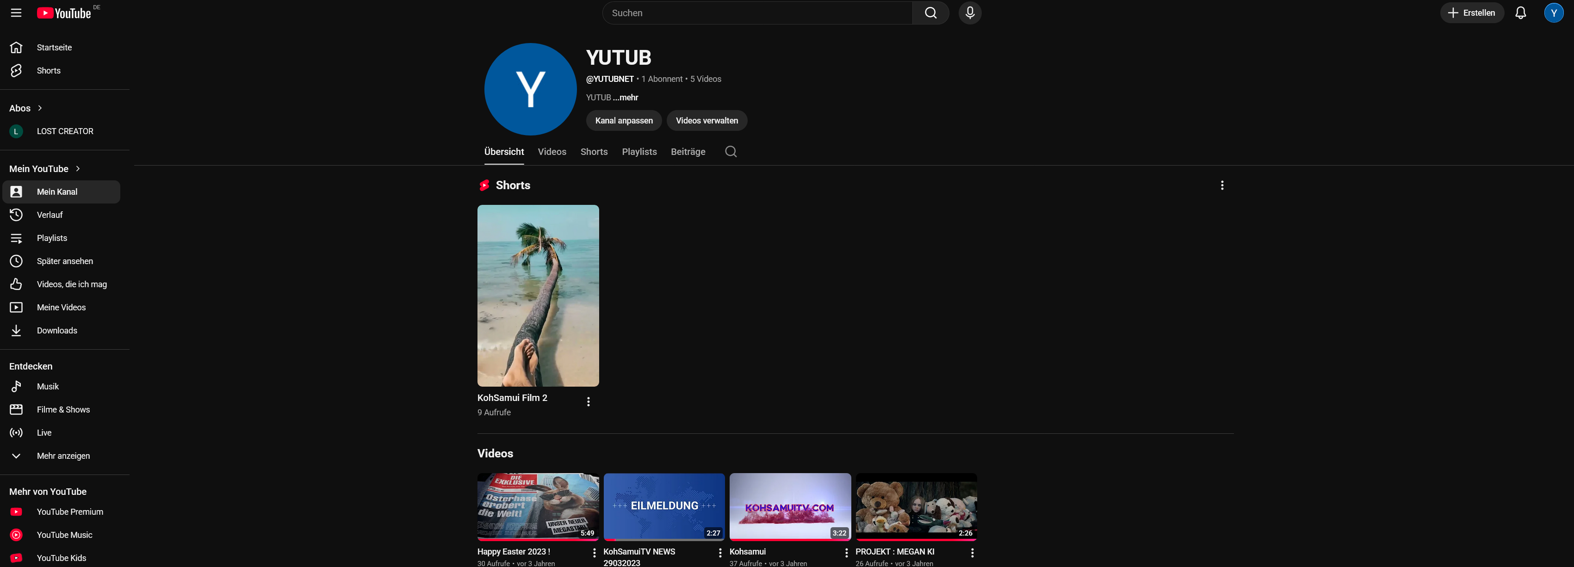This screenshot has height=567, width=1574.
Task: Open options for Kohsamui video
Action: click(846, 553)
